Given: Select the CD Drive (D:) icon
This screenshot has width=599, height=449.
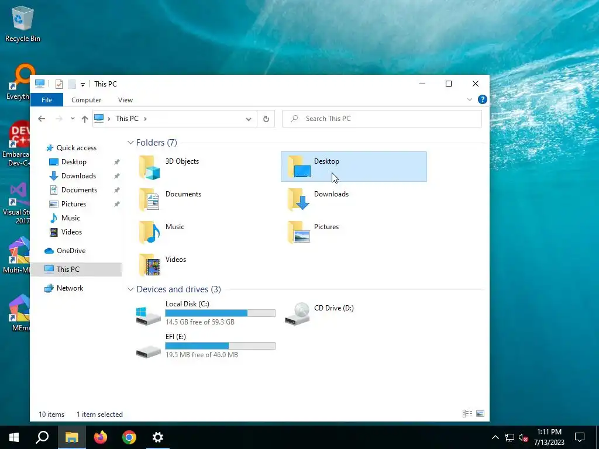Looking at the screenshot, I should pos(297,314).
